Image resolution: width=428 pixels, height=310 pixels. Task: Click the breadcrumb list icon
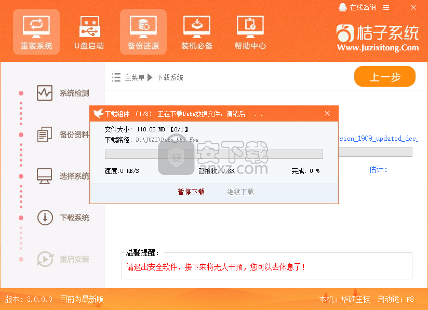(x=116, y=77)
